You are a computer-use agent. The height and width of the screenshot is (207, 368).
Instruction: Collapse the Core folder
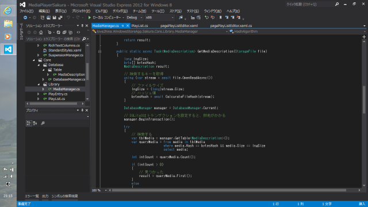[x=34, y=60]
